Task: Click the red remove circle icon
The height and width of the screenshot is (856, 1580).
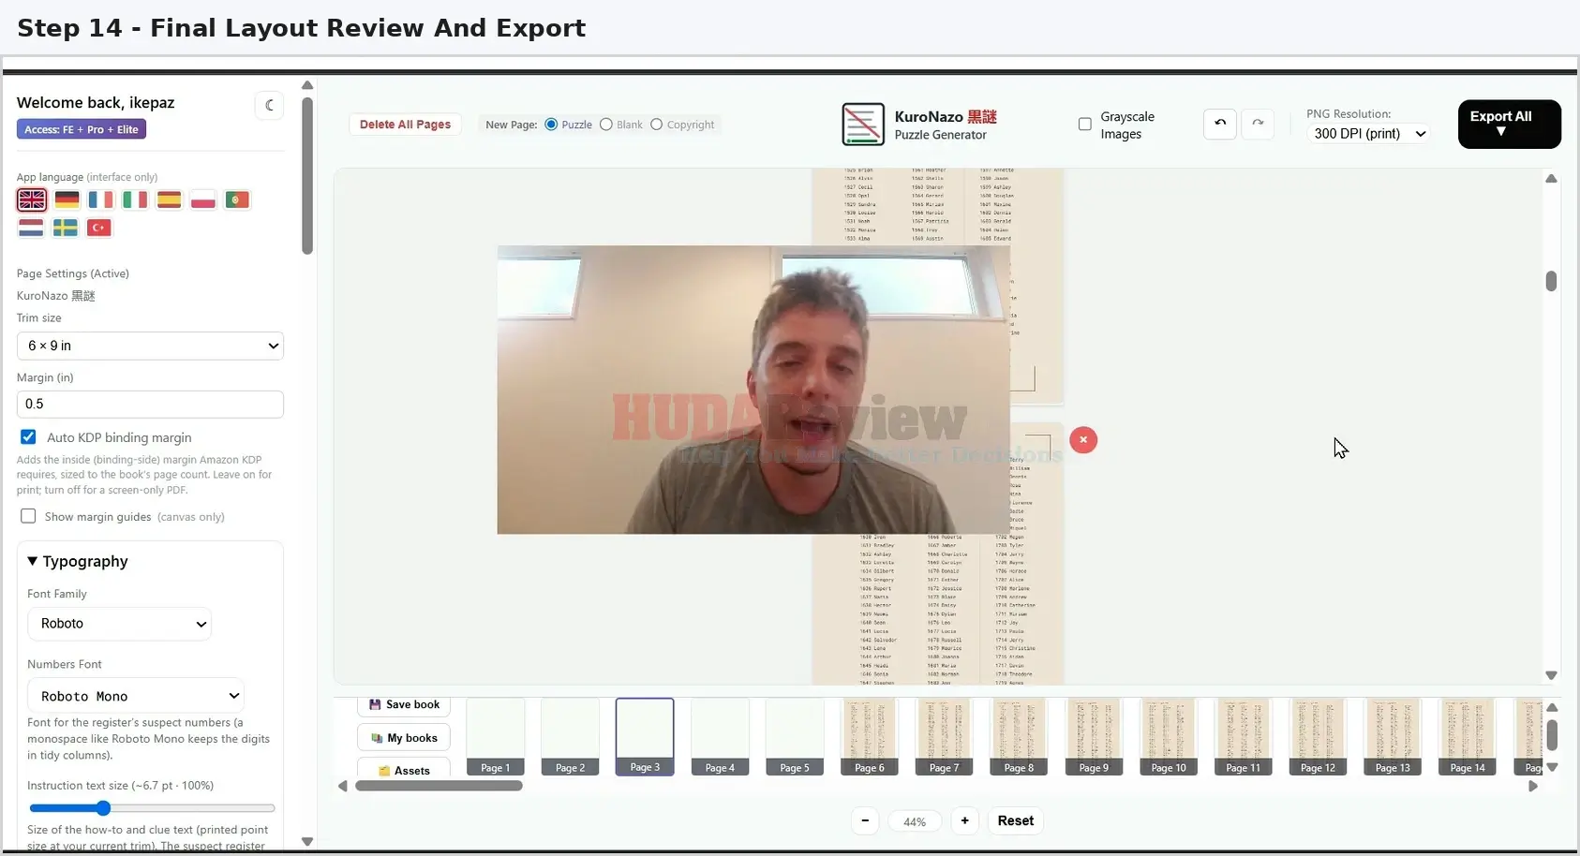Action: (1083, 439)
